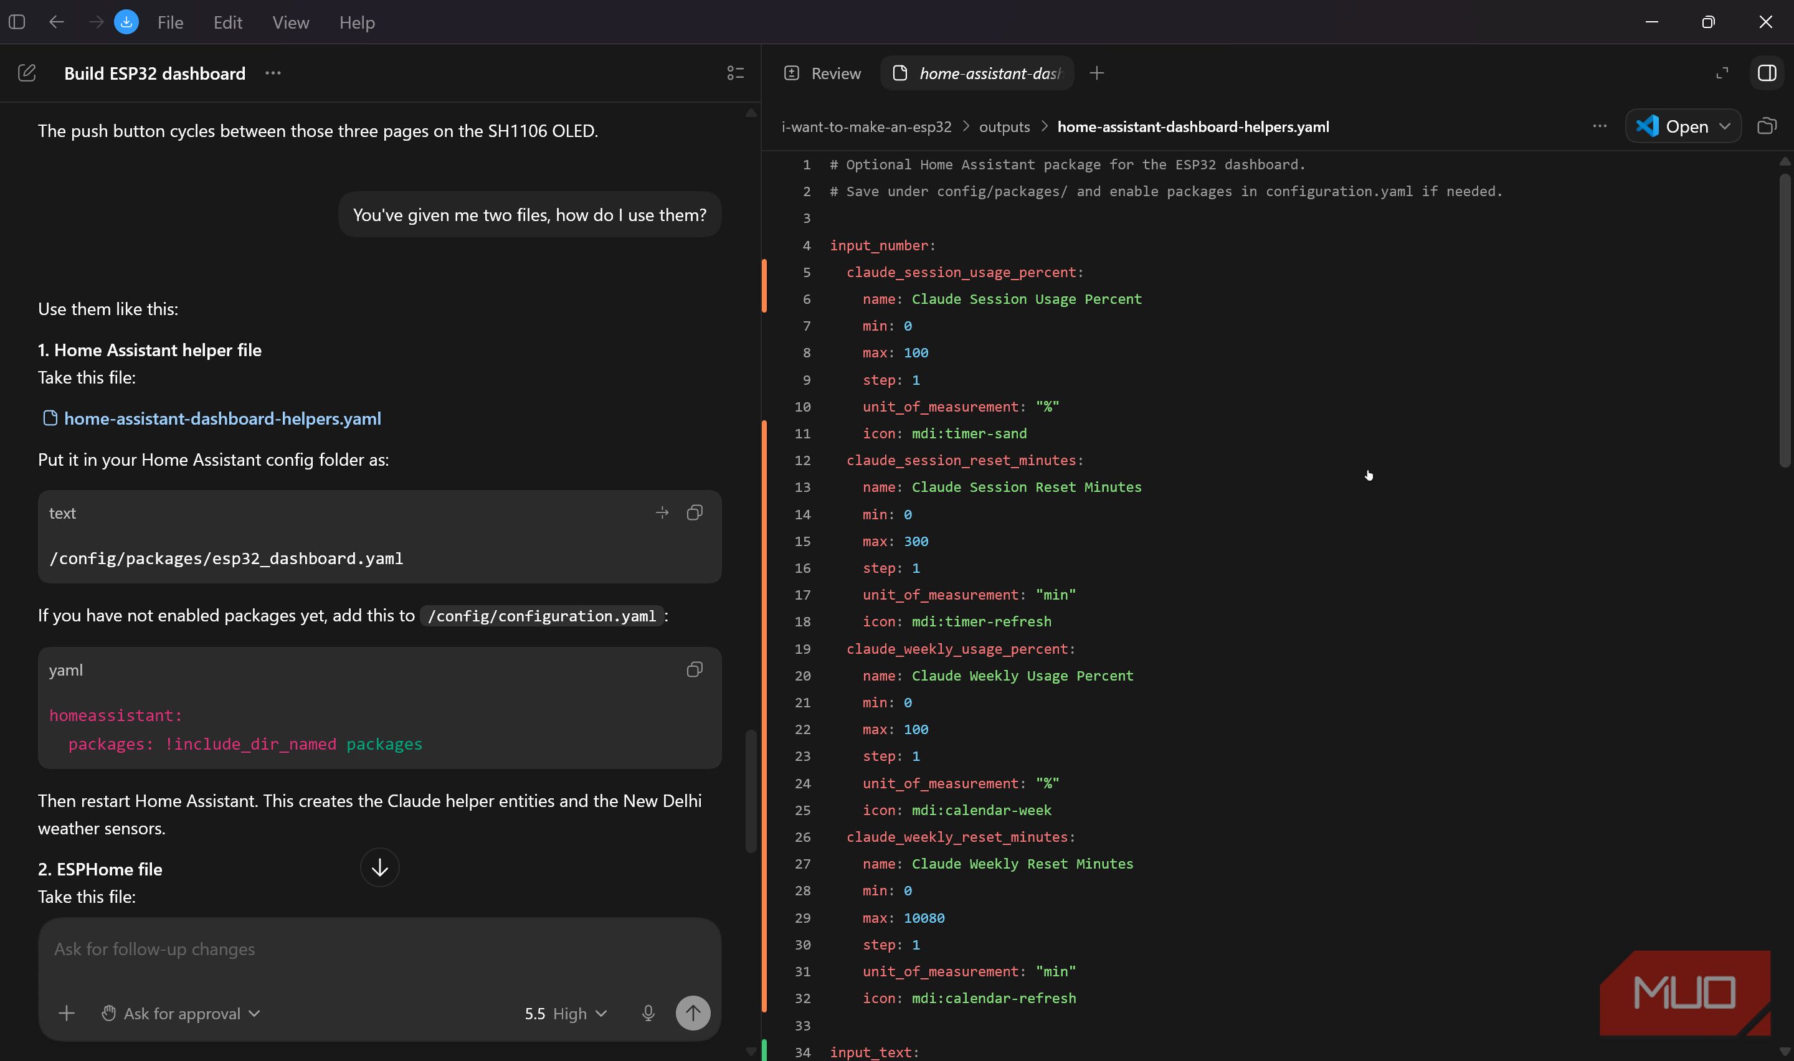This screenshot has height=1061, width=1794.
Task: Switch to the Review tab
Action: pyautogui.click(x=822, y=73)
